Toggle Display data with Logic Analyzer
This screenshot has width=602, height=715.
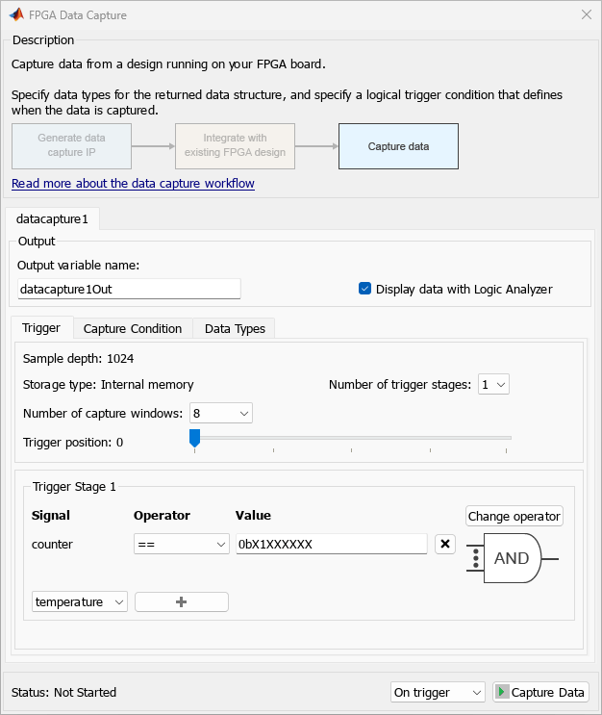[365, 289]
